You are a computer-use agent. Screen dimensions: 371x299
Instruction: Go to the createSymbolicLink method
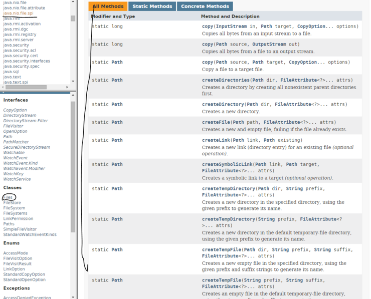227,164
